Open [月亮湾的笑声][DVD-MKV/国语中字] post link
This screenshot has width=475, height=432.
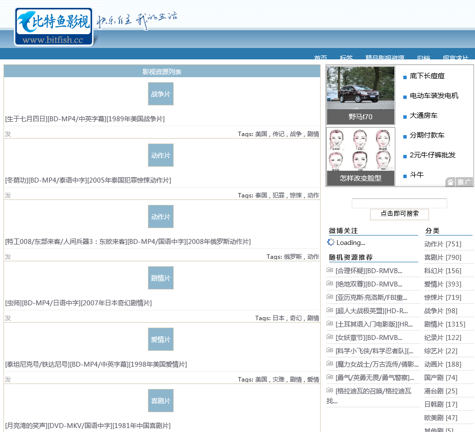(88, 426)
